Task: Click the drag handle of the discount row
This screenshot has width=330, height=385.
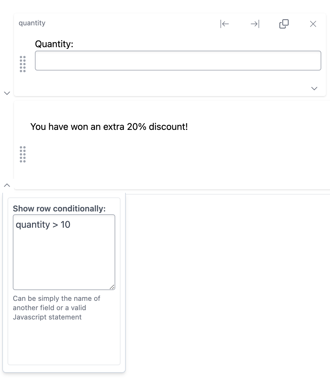Action: click(x=23, y=154)
